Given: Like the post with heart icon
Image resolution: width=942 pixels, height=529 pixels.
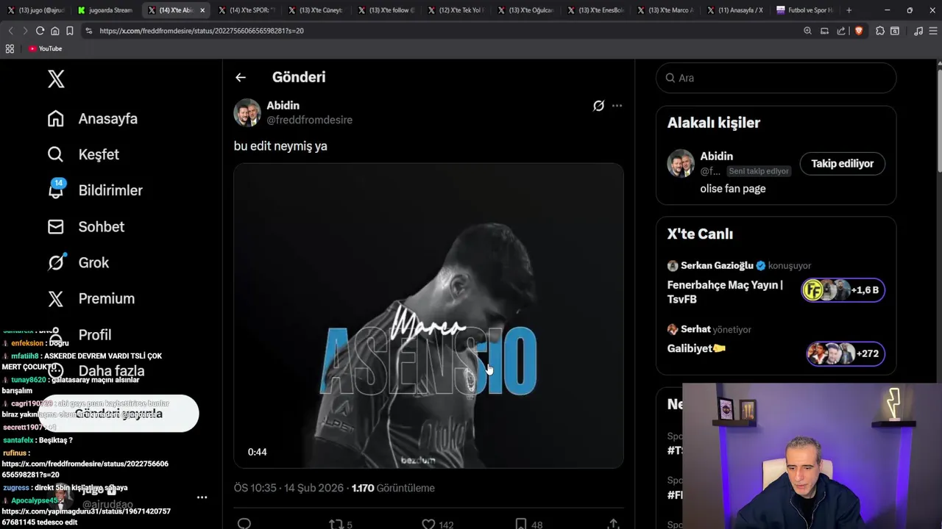Looking at the screenshot, I should (428, 524).
